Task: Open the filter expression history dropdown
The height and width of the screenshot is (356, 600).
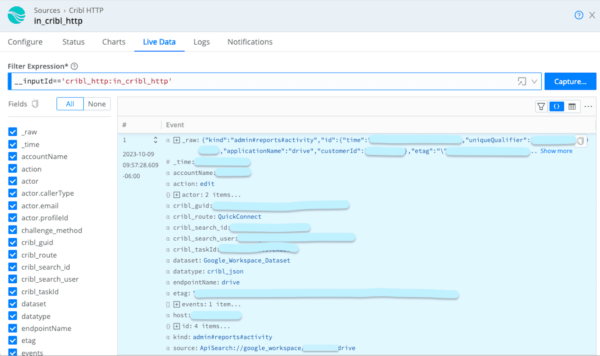Action: click(534, 81)
